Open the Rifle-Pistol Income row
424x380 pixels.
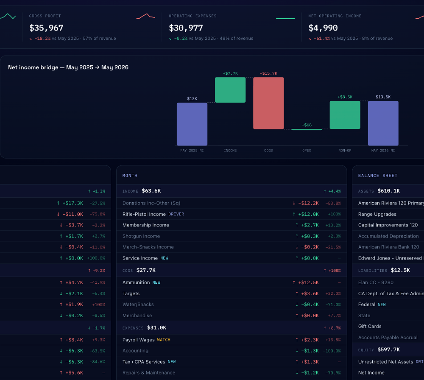click(x=232, y=214)
